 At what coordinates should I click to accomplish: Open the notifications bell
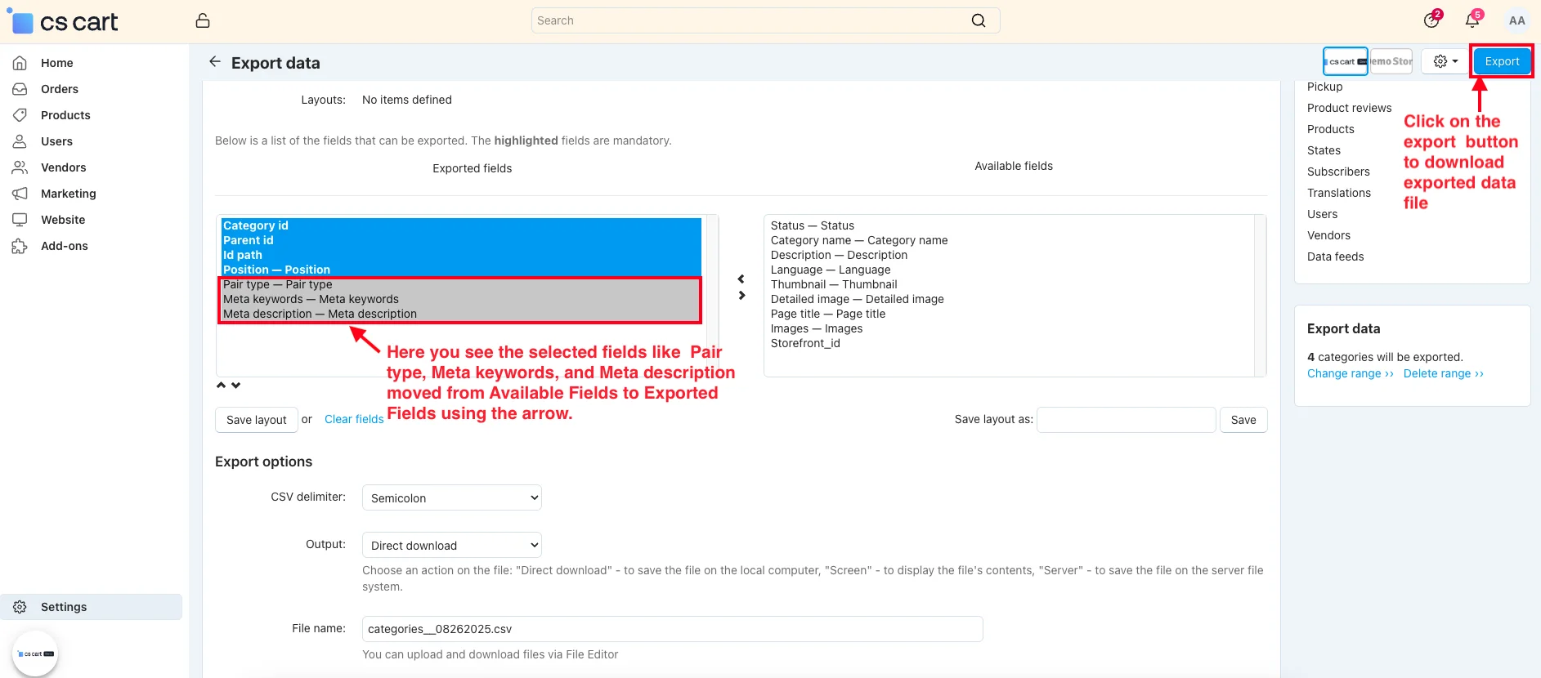pos(1472,21)
